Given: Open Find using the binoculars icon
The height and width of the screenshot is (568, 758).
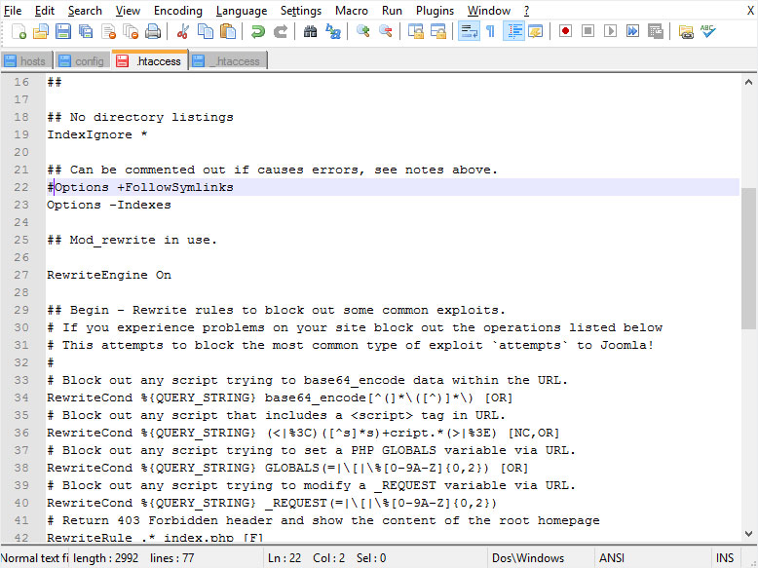Looking at the screenshot, I should point(310,31).
